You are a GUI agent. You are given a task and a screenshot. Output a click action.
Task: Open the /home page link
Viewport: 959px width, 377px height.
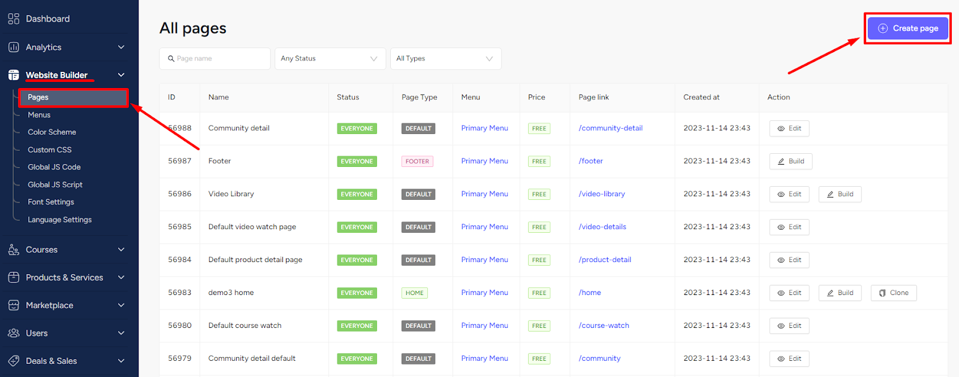tap(589, 293)
